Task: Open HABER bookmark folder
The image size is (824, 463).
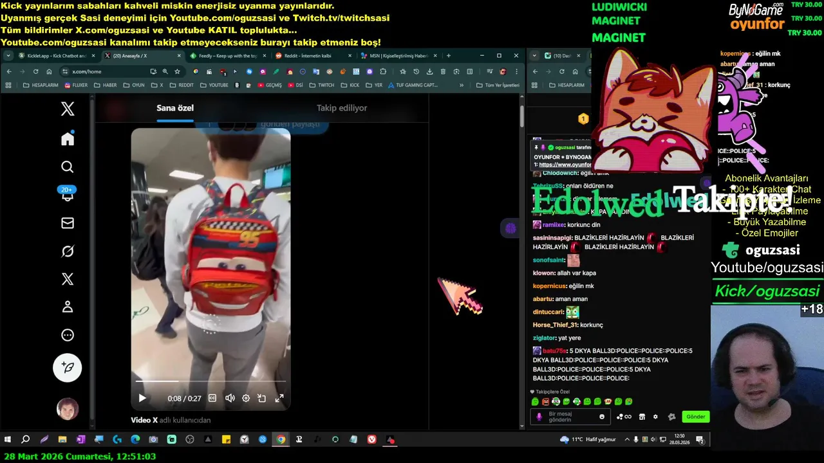Action: [x=106, y=85]
